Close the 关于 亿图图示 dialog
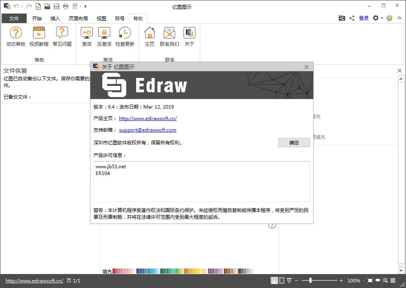Viewport: 406px width, 288px height. [306, 67]
